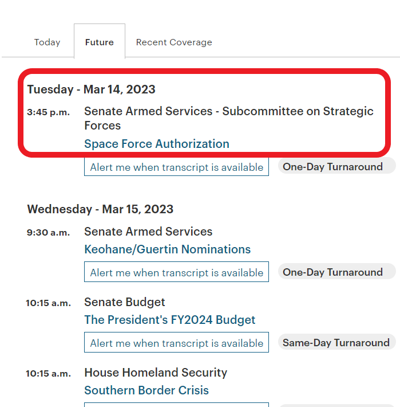Viewport: 400px width, 407px height.
Task: Open The President's FY2024 Budget link
Action: click(170, 320)
